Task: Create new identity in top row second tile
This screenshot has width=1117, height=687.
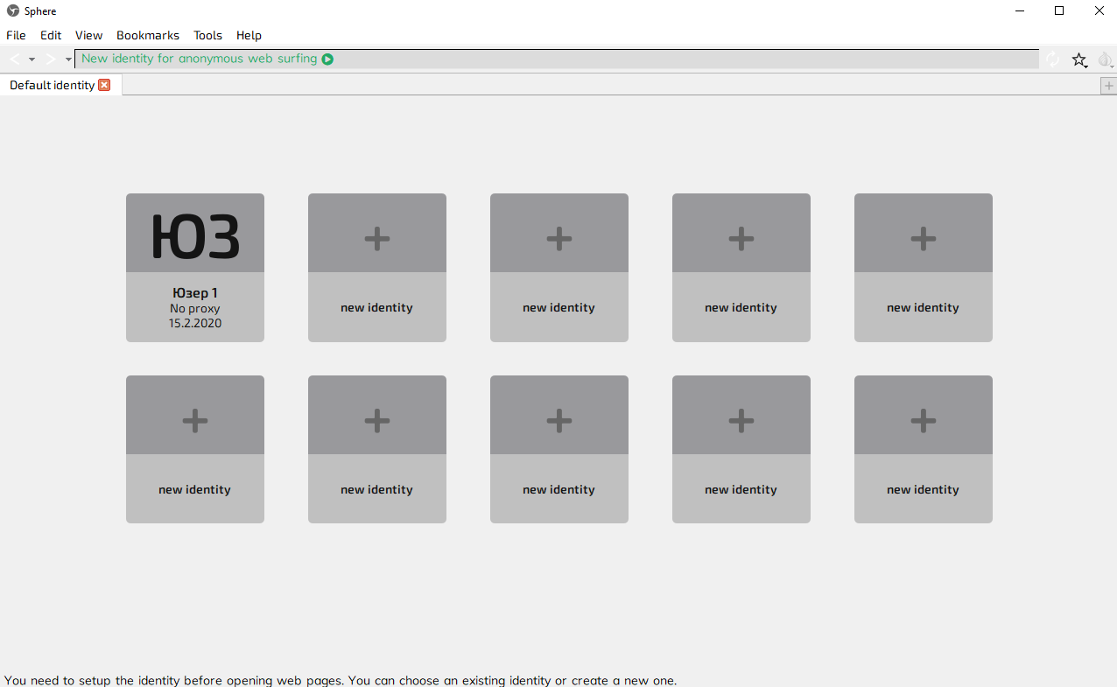Action: 377,267
